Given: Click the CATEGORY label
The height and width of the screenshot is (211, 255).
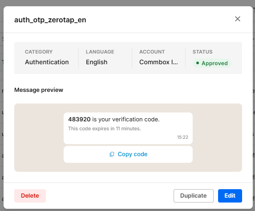Looking at the screenshot, I should (x=39, y=52).
